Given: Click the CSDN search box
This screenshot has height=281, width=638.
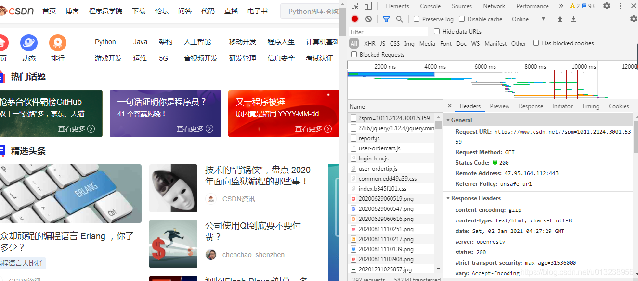Looking at the screenshot, I should [311, 11].
